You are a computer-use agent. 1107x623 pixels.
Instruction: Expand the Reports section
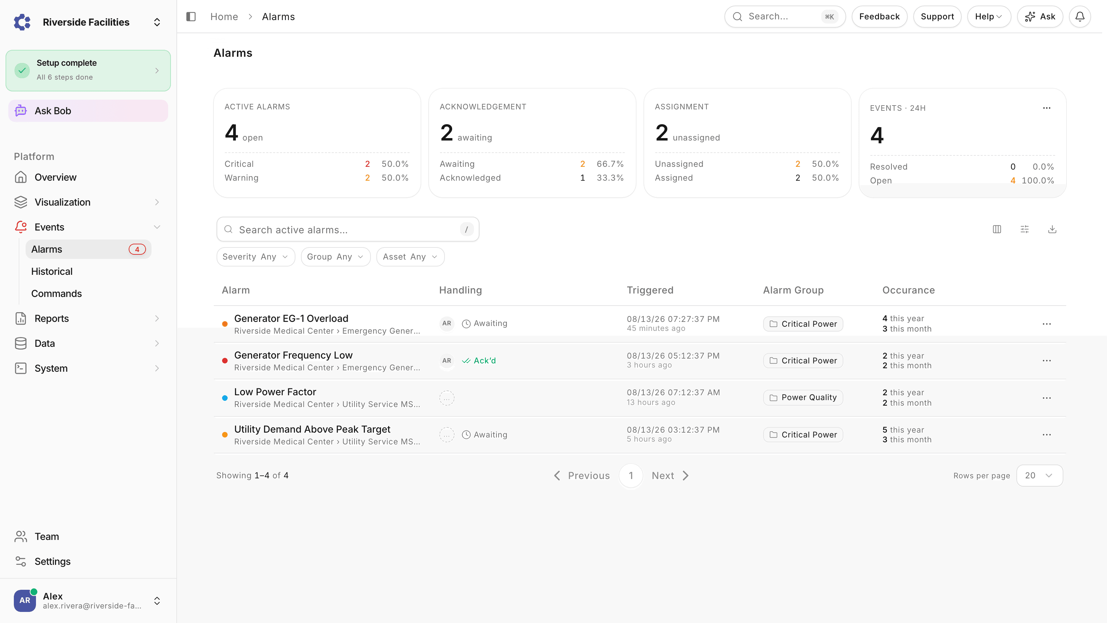[x=88, y=318]
